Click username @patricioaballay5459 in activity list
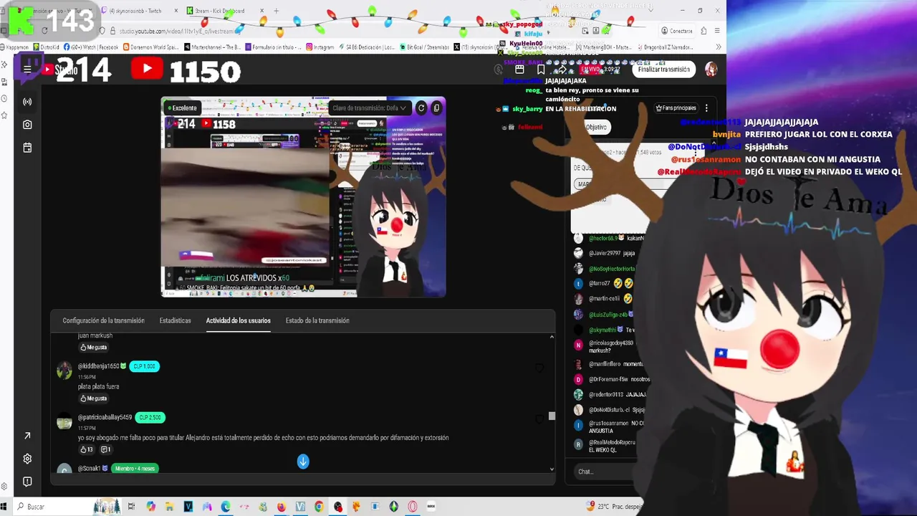The height and width of the screenshot is (516, 917). (x=105, y=417)
